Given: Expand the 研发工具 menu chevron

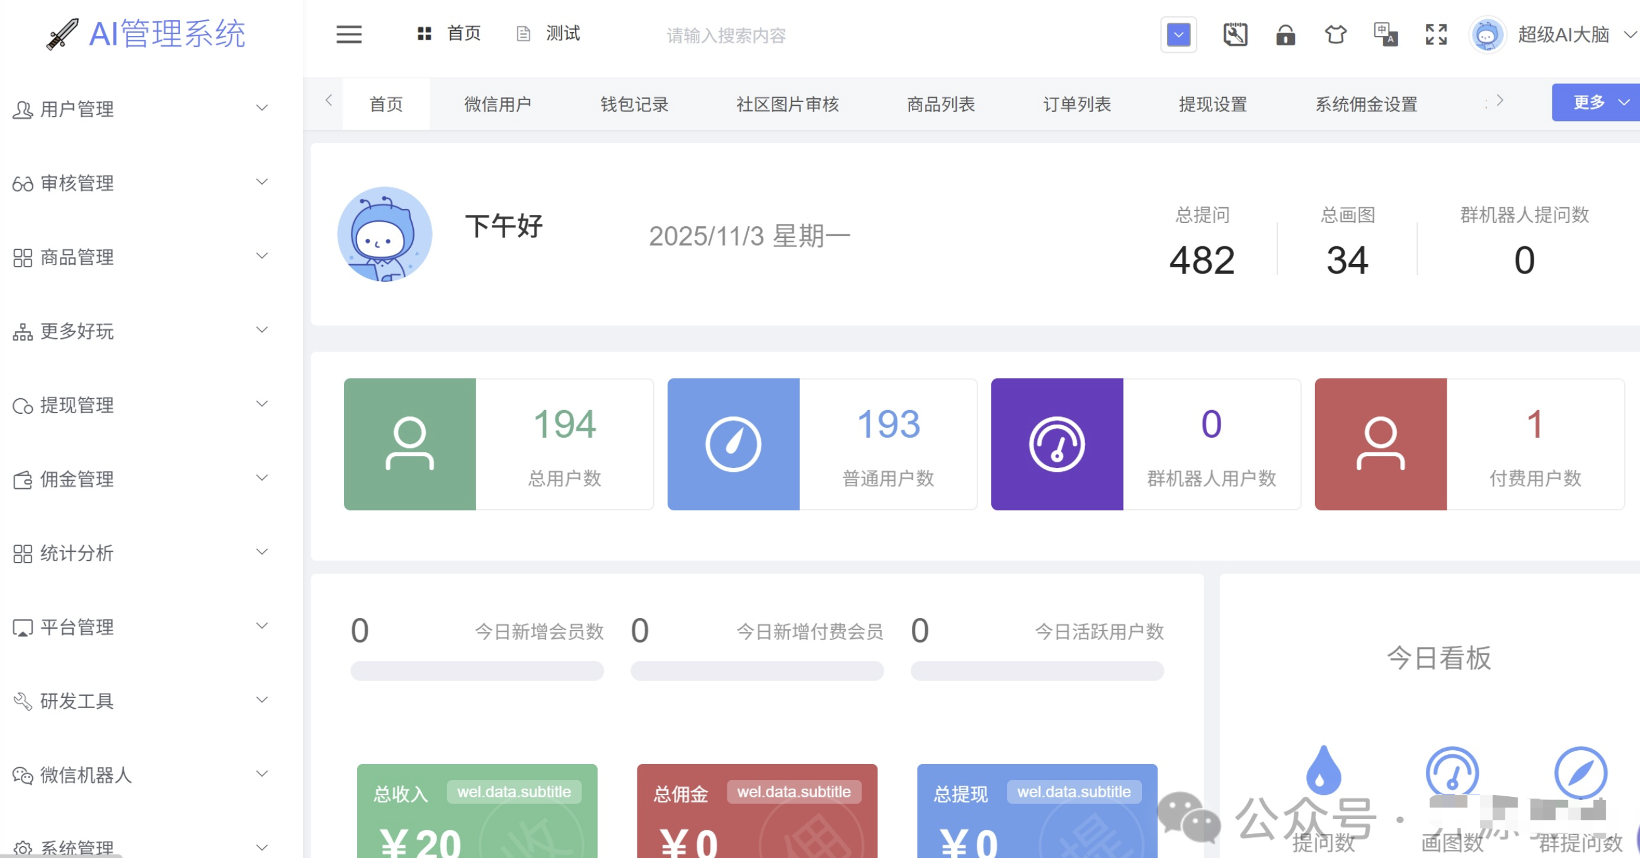Looking at the screenshot, I should pos(261,699).
